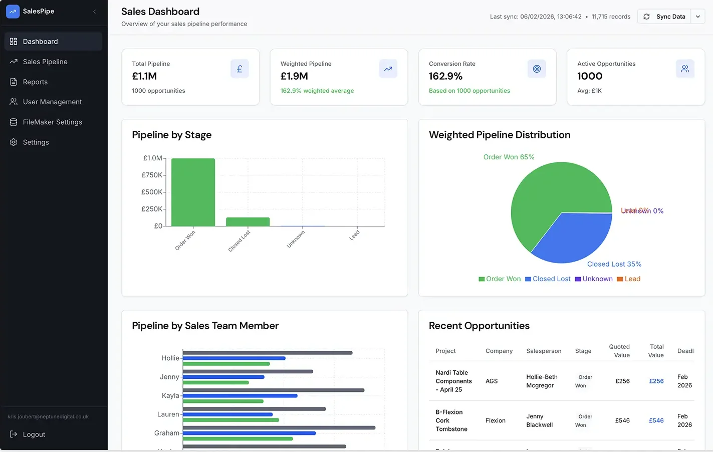Open the Sales Pipeline page
The width and height of the screenshot is (713, 452).
(x=53, y=62)
